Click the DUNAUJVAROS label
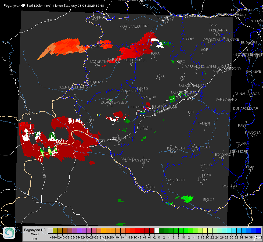This screenshot has width=263, height=242. point(247,94)
